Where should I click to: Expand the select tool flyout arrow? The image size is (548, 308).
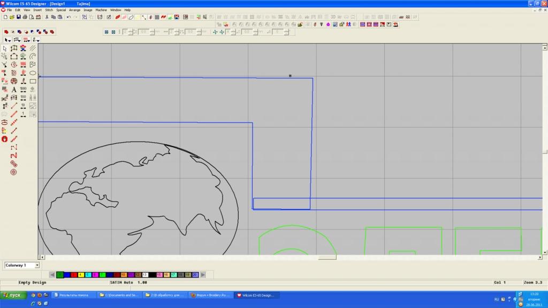coord(10,40)
